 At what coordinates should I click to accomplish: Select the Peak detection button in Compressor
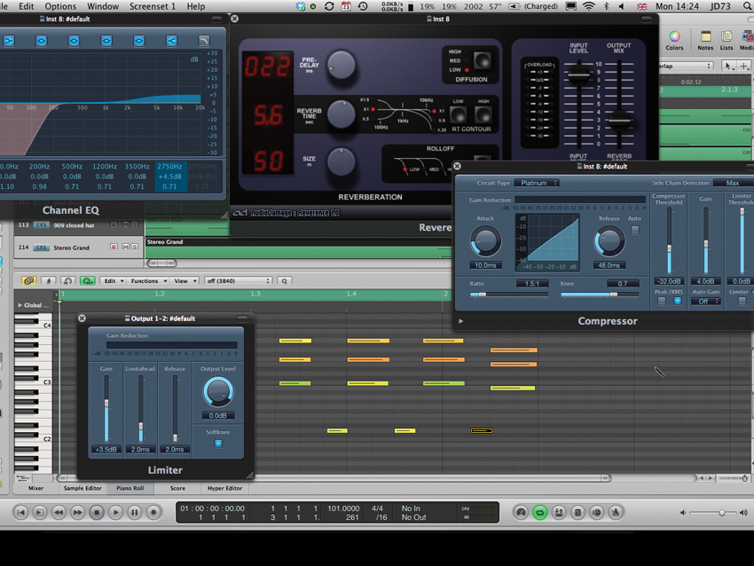[662, 301]
